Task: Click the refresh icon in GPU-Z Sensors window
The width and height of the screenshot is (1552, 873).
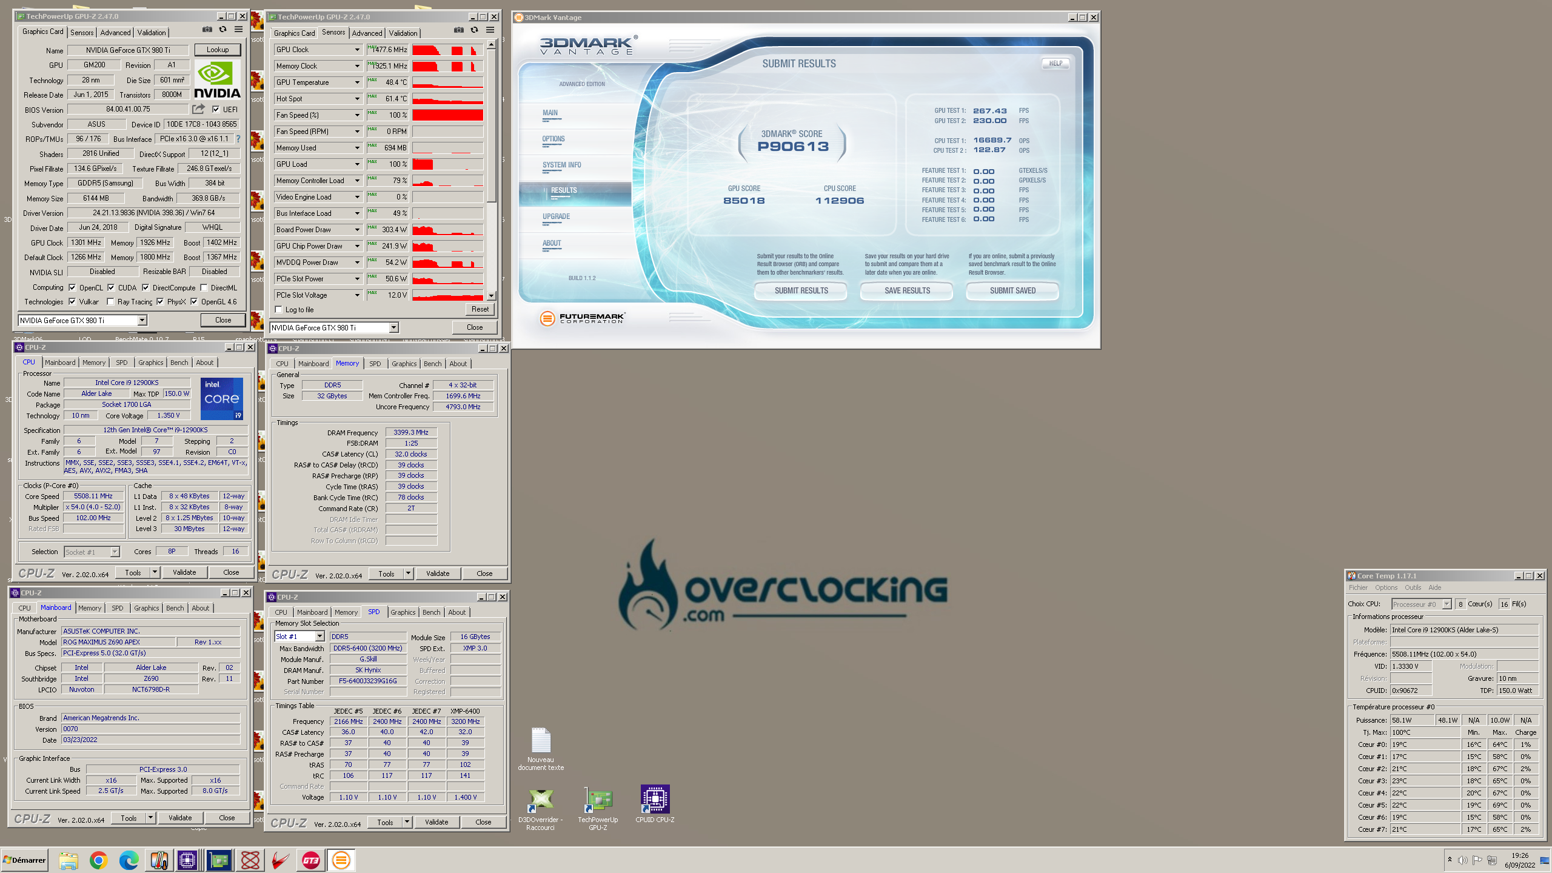Action: pyautogui.click(x=474, y=30)
